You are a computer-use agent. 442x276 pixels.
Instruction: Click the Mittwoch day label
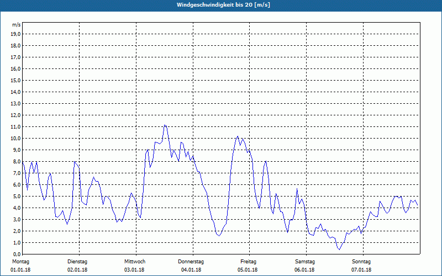(x=135, y=262)
